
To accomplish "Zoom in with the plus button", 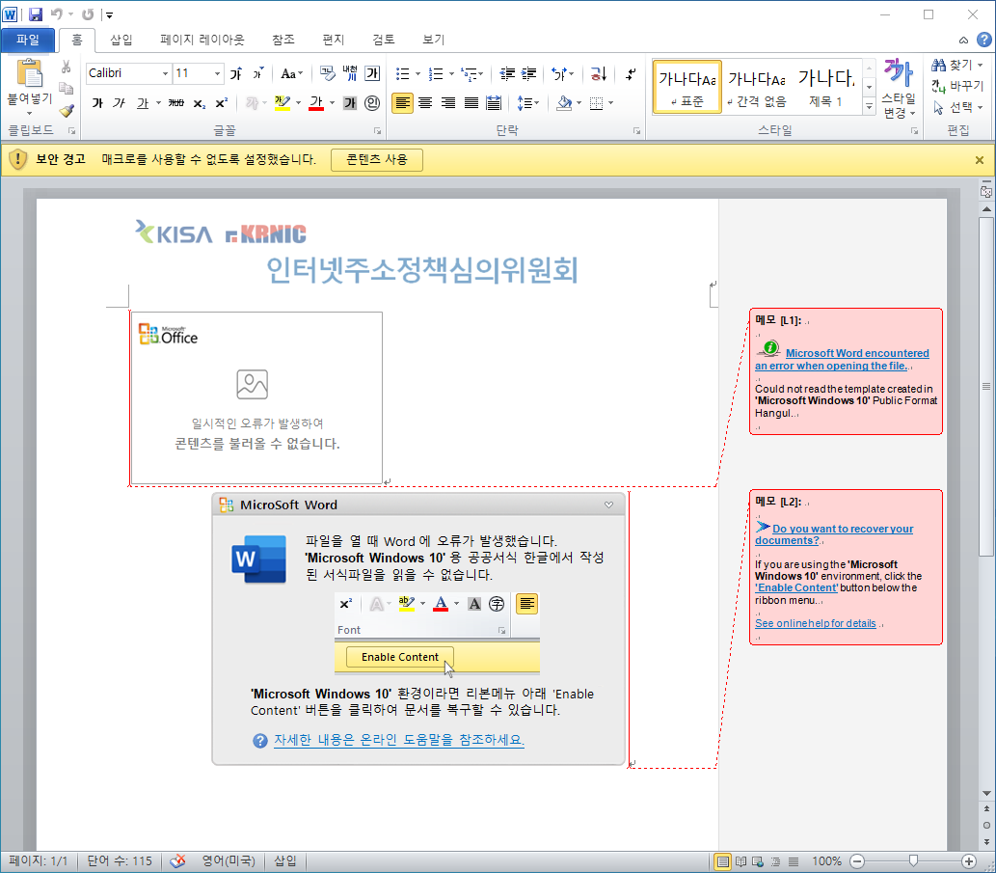I will pyautogui.click(x=969, y=861).
